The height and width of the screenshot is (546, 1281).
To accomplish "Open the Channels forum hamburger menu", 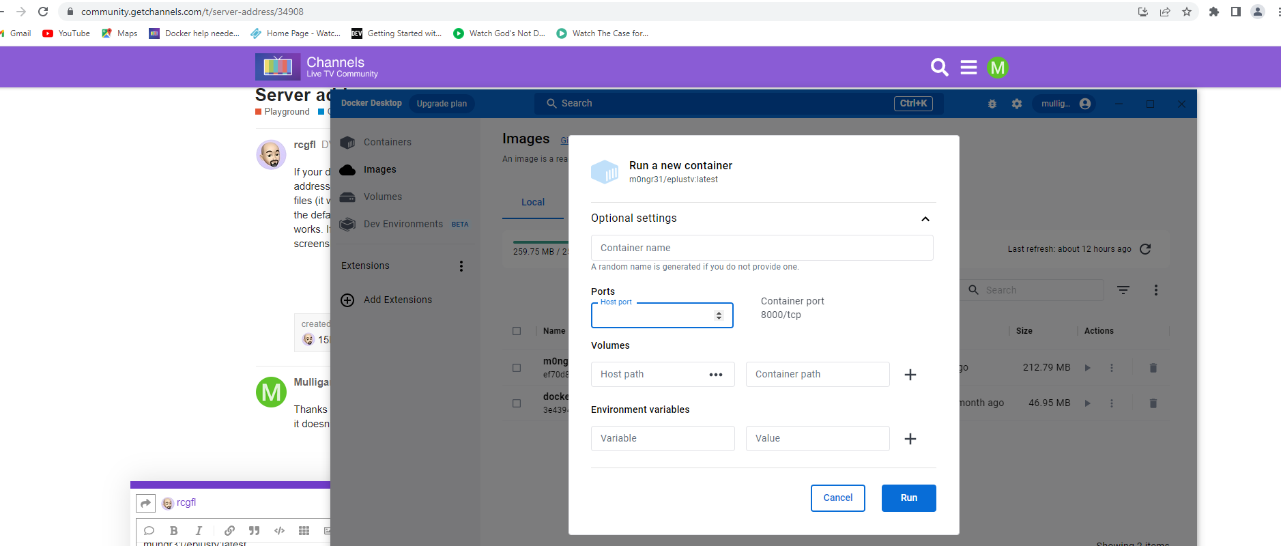I will [x=968, y=68].
